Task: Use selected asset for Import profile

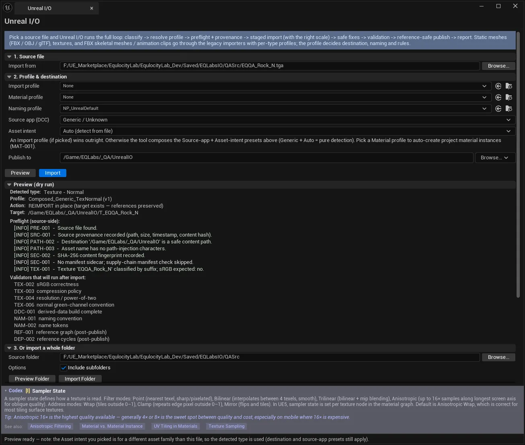Action: click(x=498, y=86)
